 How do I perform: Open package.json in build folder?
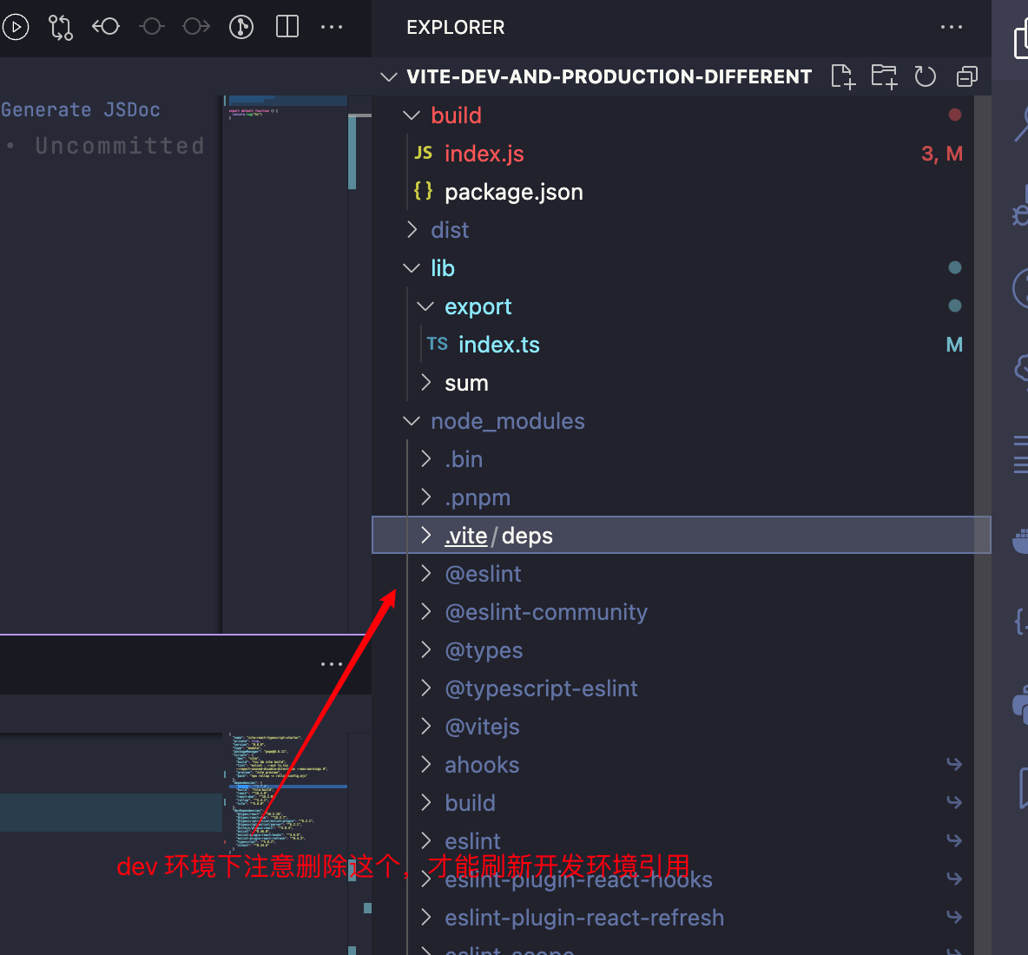[513, 192]
